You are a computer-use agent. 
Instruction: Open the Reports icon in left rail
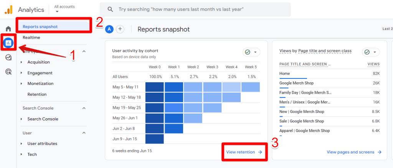(8, 43)
